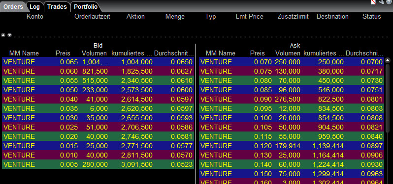Click Volumen header in Bid table
Image resolution: width=393 pixels, height=184 pixels.
(x=94, y=53)
